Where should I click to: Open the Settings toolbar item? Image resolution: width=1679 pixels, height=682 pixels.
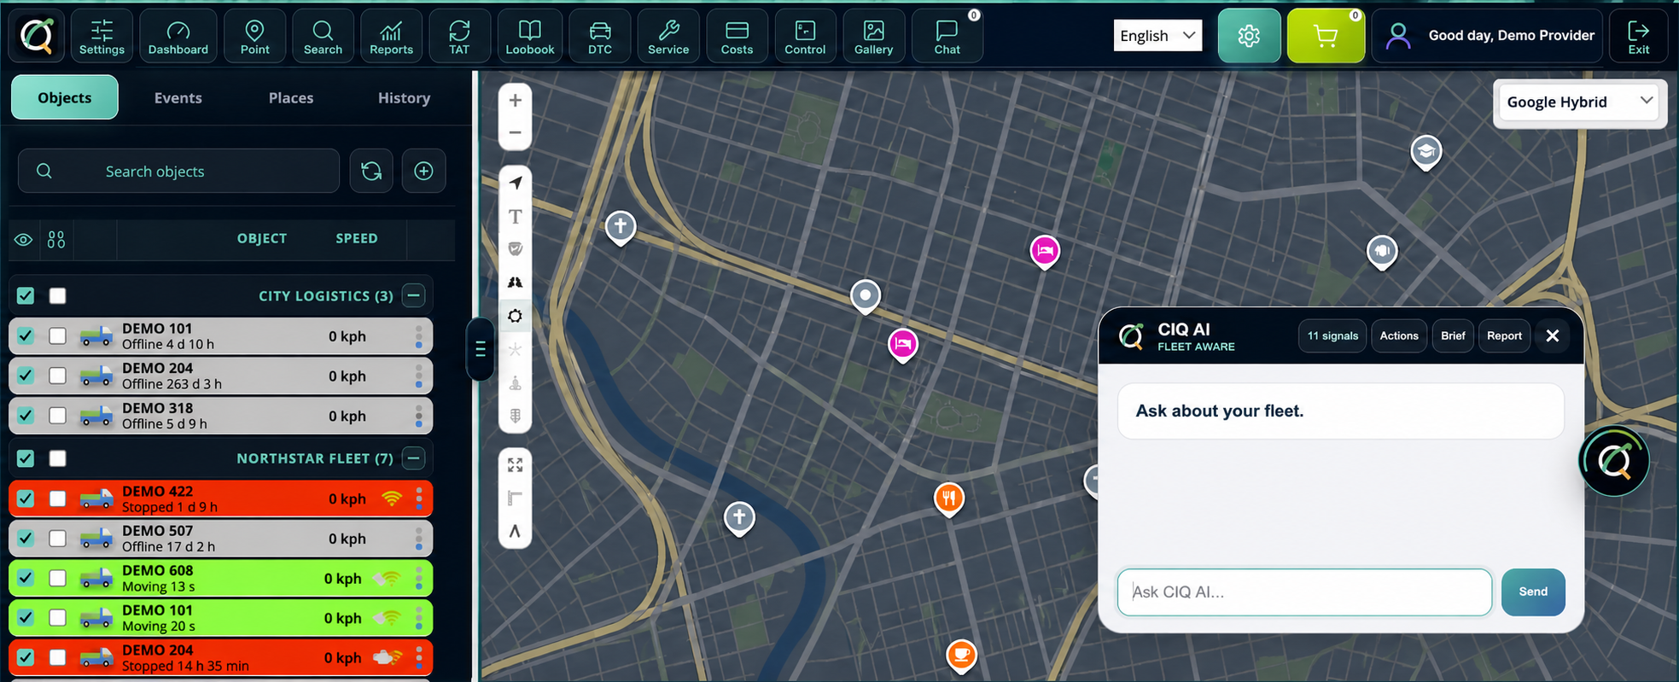[102, 36]
